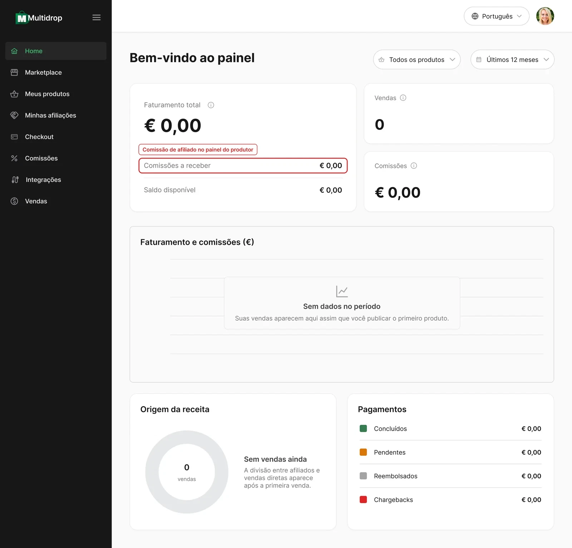
Task: Click info icon next to Faturamento total
Action: tap(211, 105)
